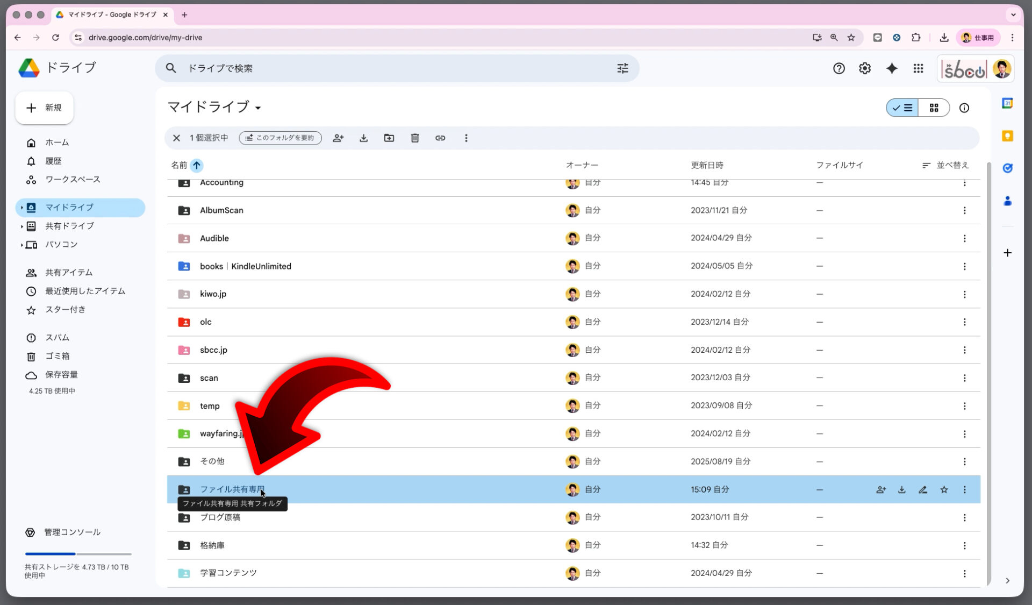Click the このフォルダを要約 button
The image size is (1032, 605).
click(280, 138)
